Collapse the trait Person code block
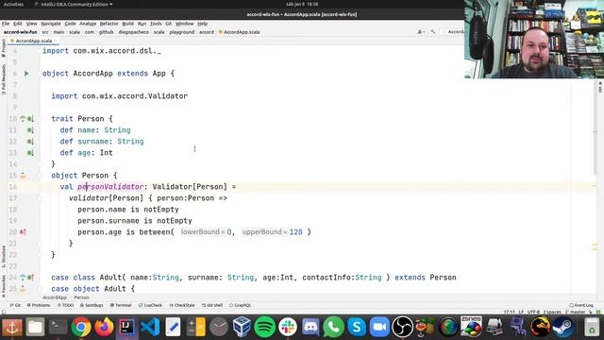Image resolution: width=604 pixels, height=340 pixels. 40,119
